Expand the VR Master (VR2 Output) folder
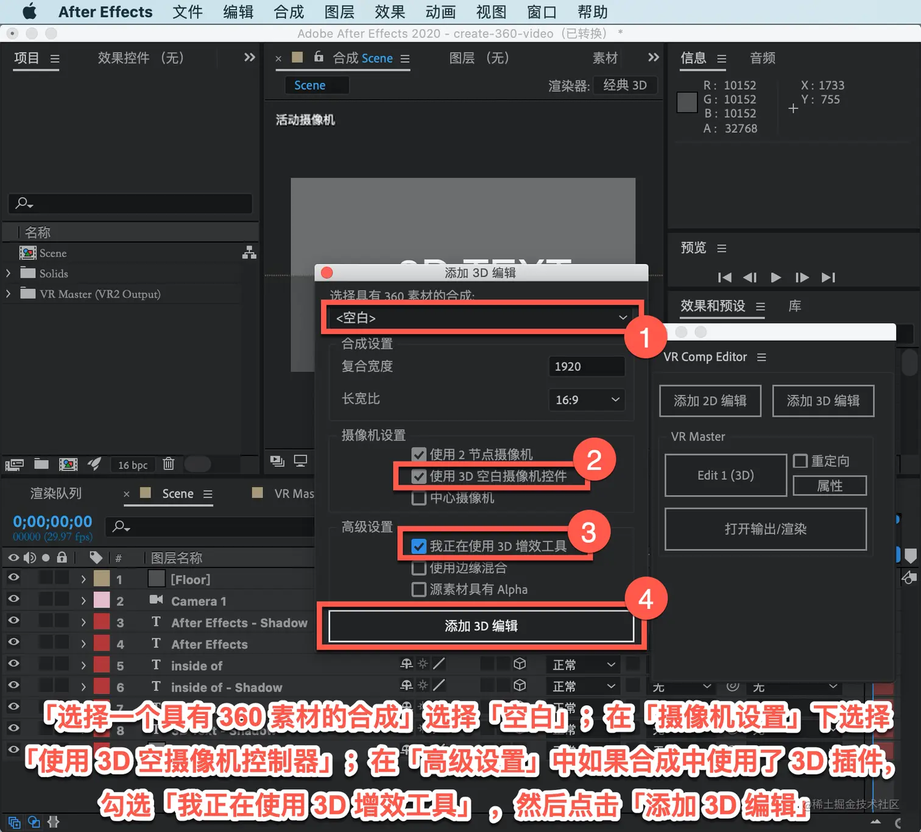The image size is (921, 832). [x=8, y=294]
